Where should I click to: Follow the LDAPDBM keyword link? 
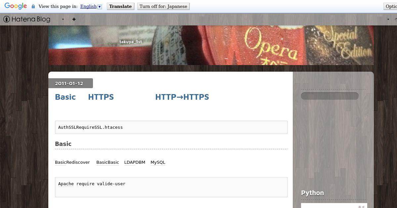pyautogui.click(x=135, y=162)
